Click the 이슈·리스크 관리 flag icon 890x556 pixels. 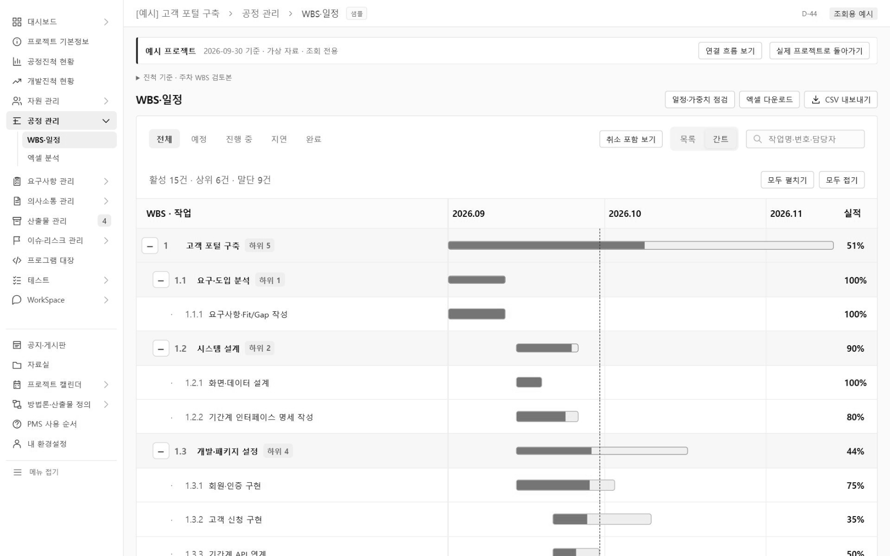[17, 241]
